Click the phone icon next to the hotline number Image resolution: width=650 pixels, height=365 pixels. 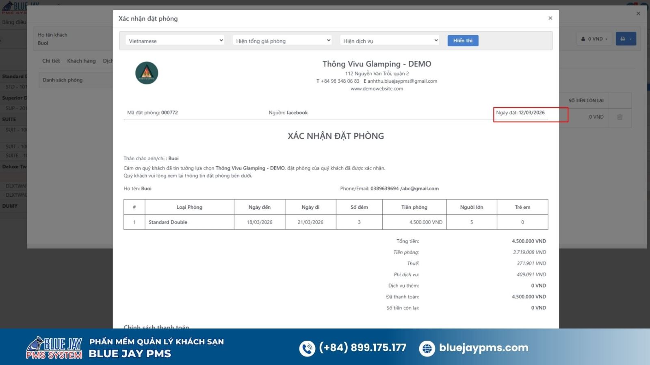[x=307, y=348]
